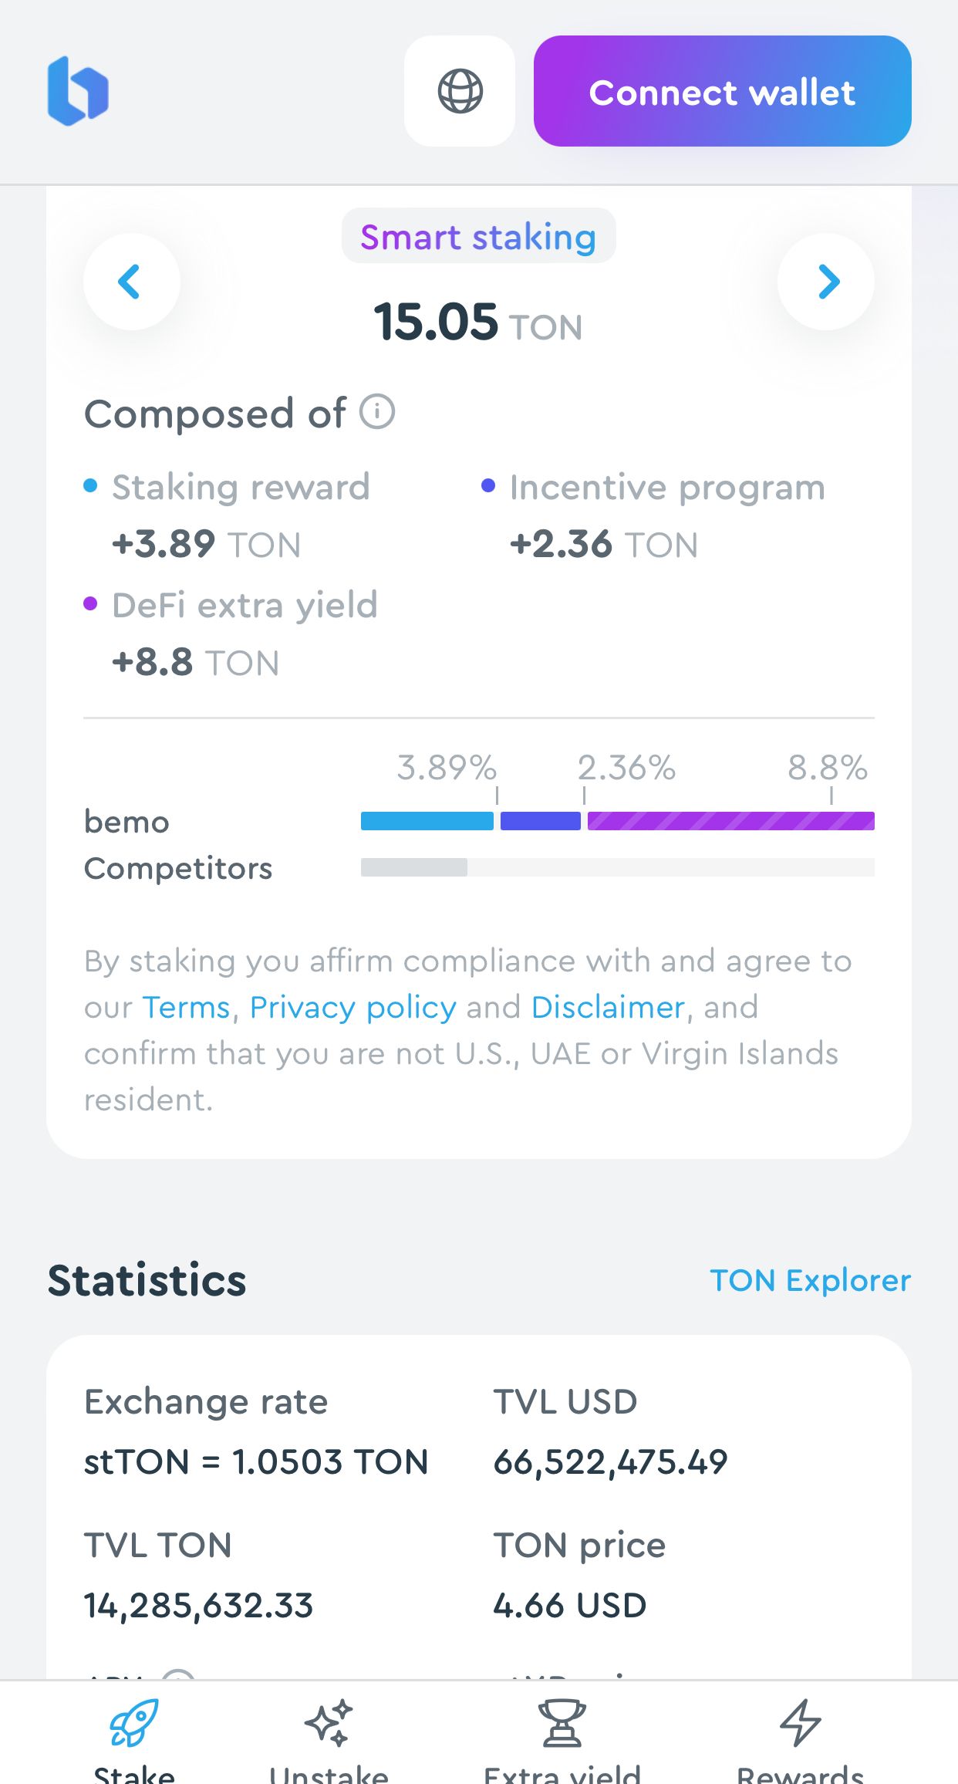Click the striped purple DeFi yield bar

(730, 821)
